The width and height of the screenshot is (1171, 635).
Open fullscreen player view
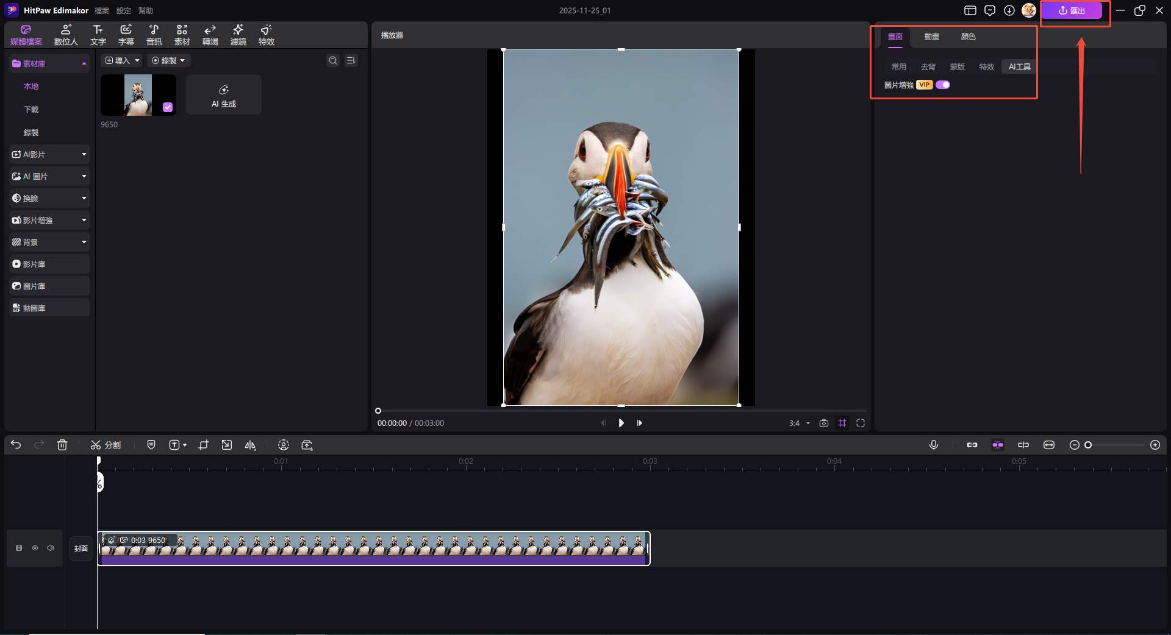click(x=861, y=423)
